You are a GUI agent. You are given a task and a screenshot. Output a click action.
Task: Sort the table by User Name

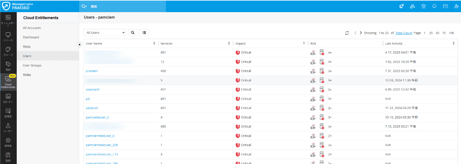click(x=154, y=44)
